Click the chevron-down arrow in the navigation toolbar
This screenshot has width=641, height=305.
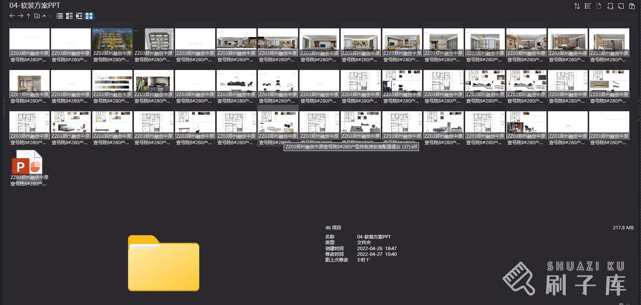(50, 16)
